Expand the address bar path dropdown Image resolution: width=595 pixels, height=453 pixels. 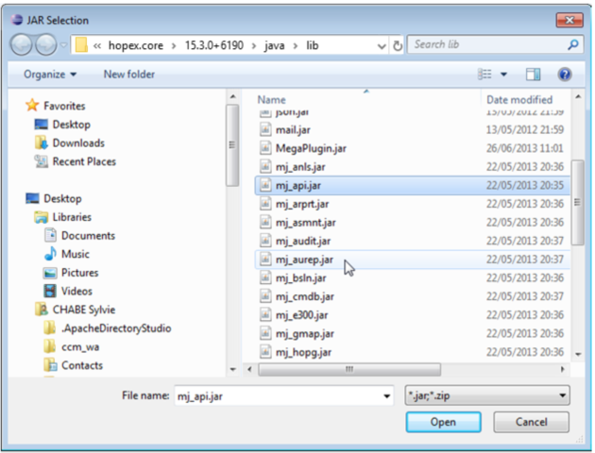click(381, 45)
